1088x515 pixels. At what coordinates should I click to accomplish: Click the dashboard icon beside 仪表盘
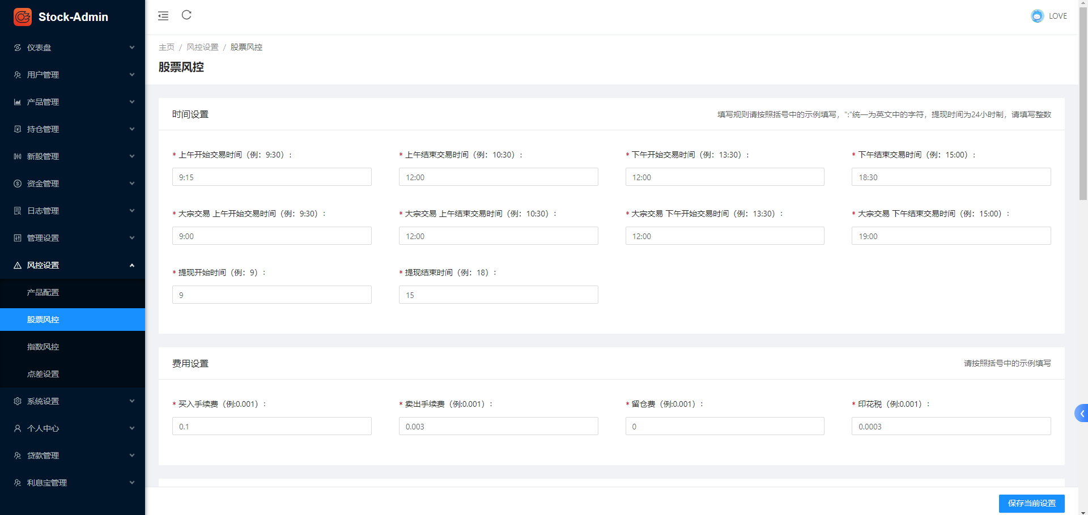[18, 48]
